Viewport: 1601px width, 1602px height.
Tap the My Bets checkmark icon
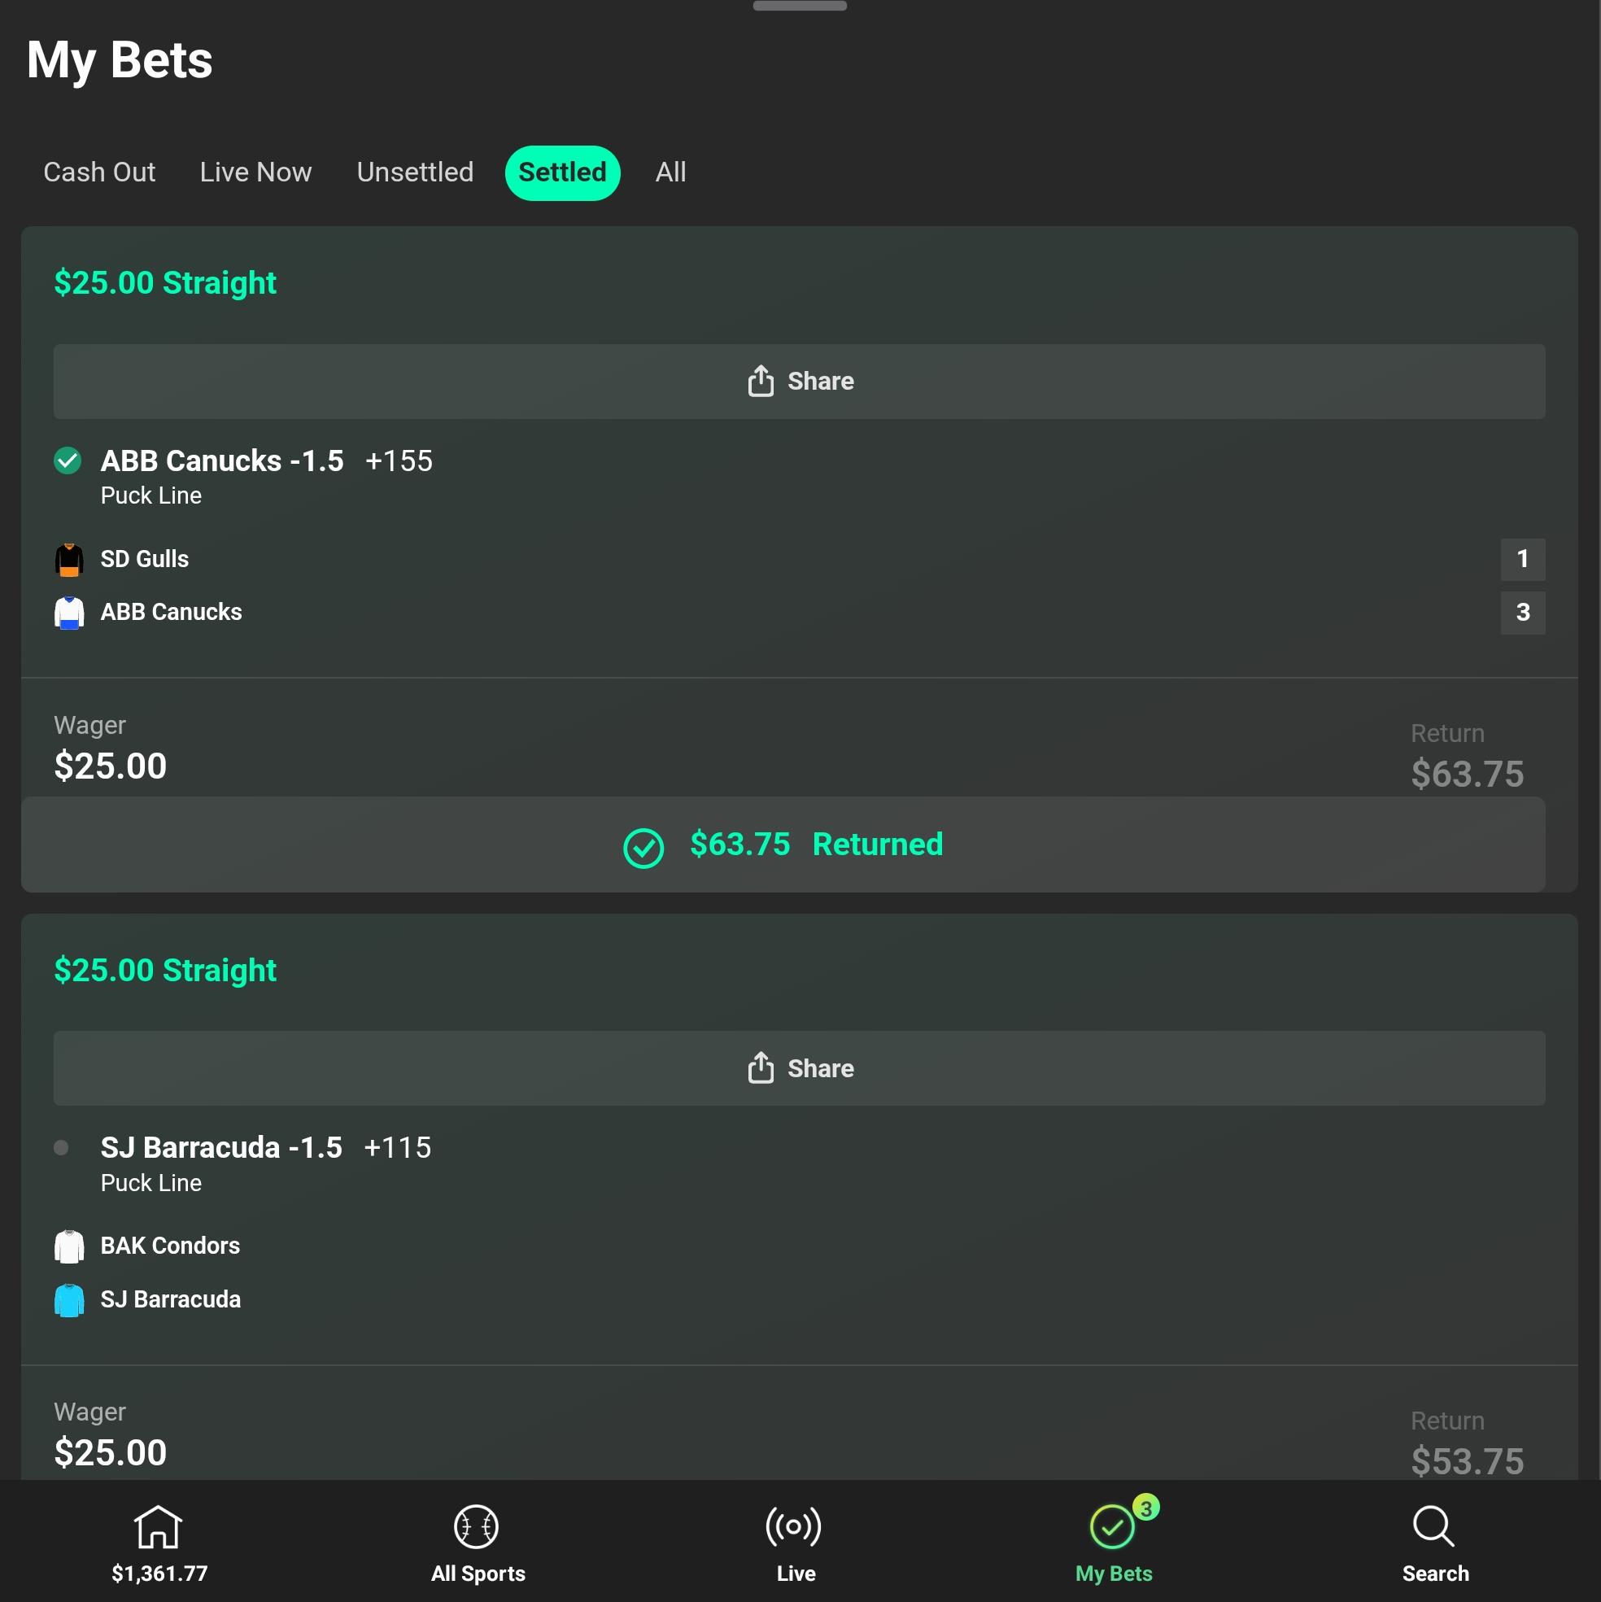1113,1526
